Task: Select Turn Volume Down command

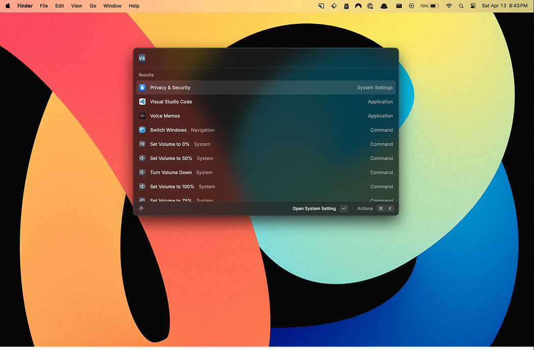Action: (x=265, y=172)
